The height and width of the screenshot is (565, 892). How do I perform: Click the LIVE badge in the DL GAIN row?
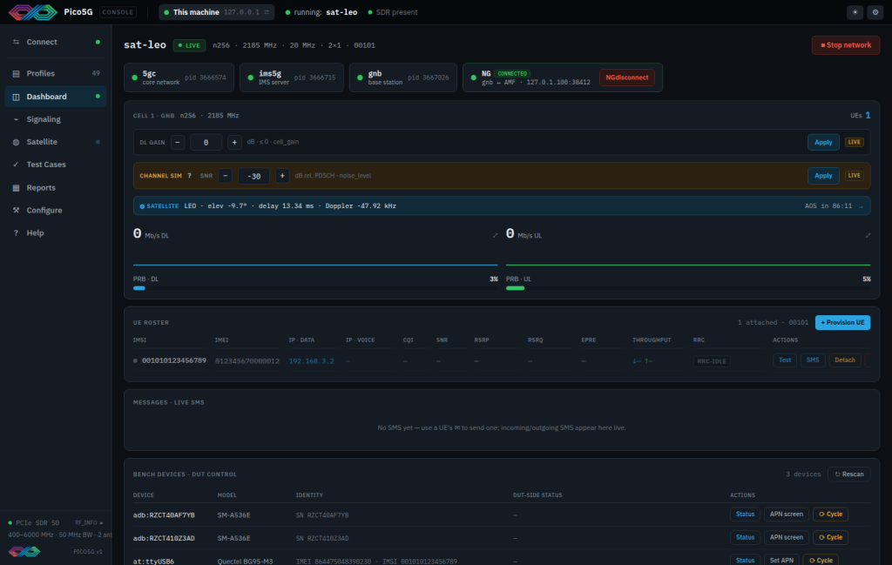point(854,142)
